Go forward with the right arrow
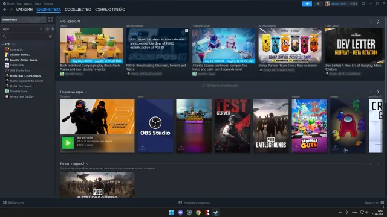 11,10
